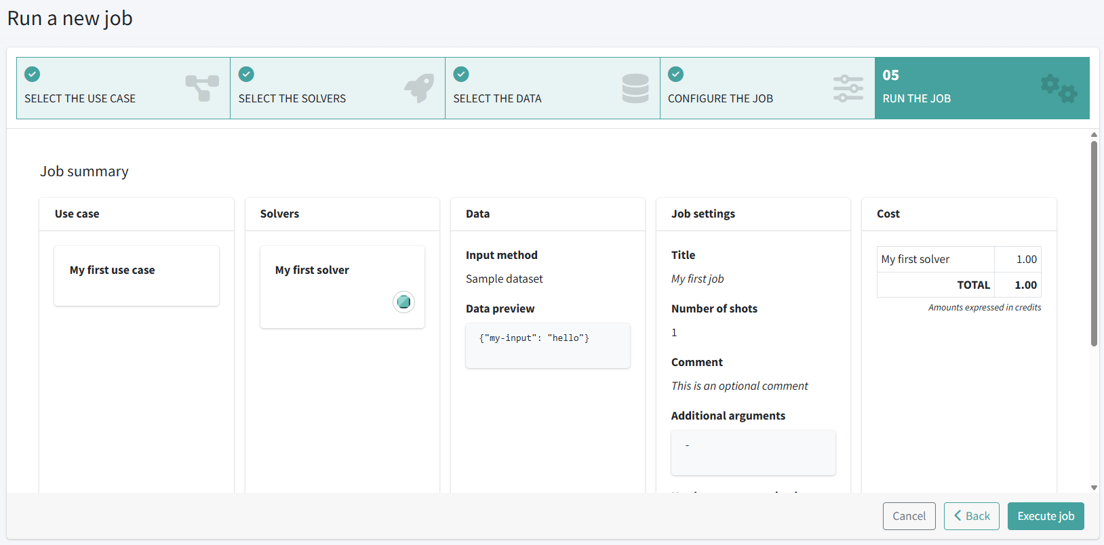
Task: Click the checkmark on Select the Solvers
Action: coord(246,74)
